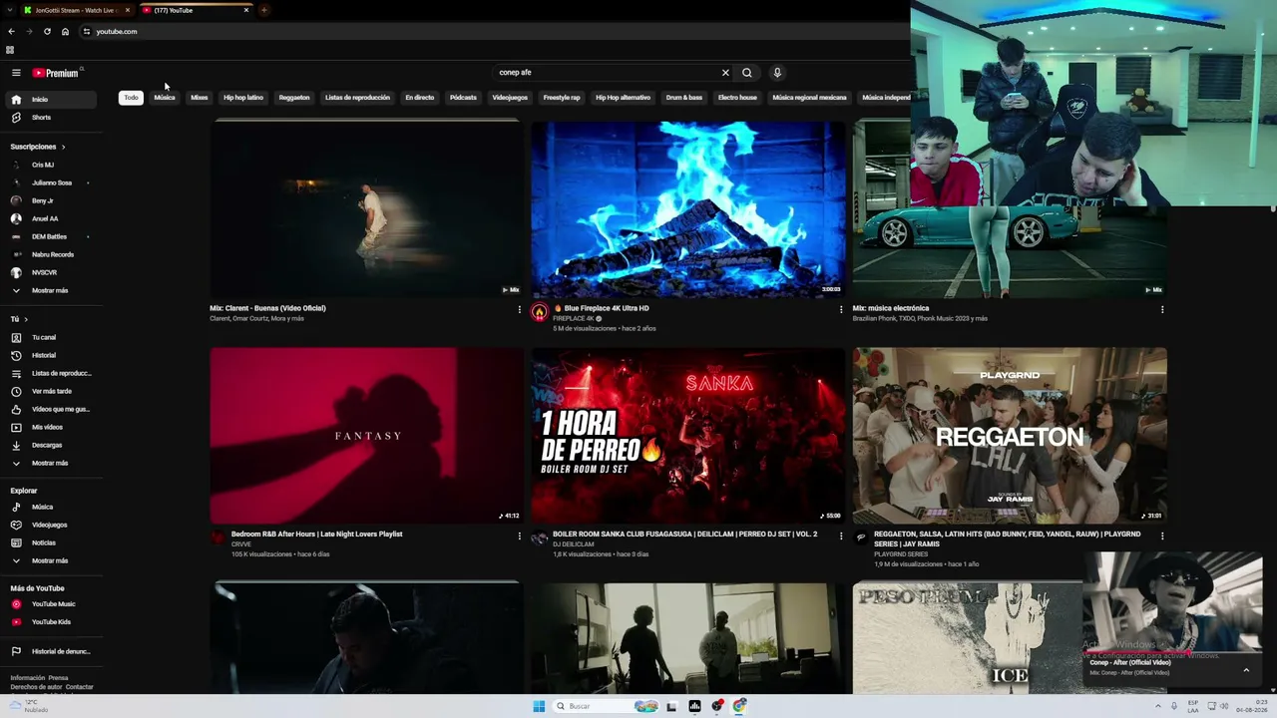Focus the youtube.com address bar
This screenshot has height=718, width=1277.
[117, 32]
